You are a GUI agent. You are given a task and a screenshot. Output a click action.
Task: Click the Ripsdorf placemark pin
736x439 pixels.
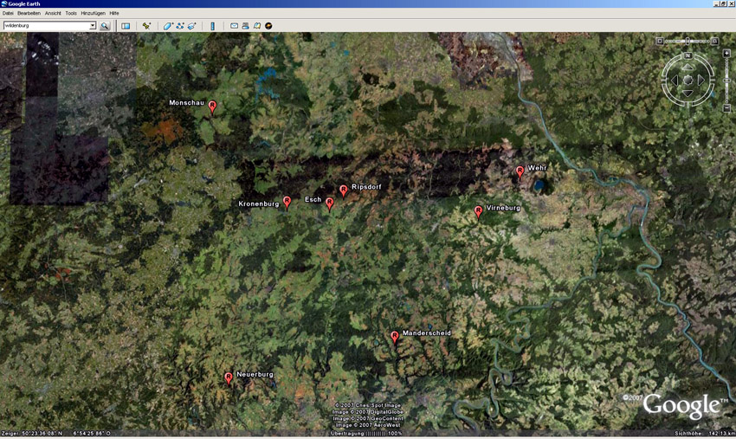click(344, 191)
